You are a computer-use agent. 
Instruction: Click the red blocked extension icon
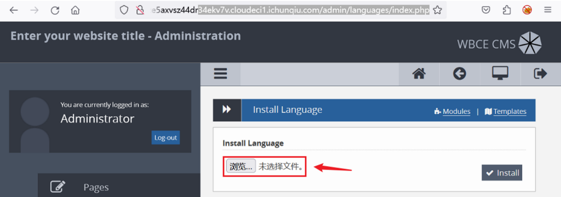pyautogui.click(x=526, y=10)
